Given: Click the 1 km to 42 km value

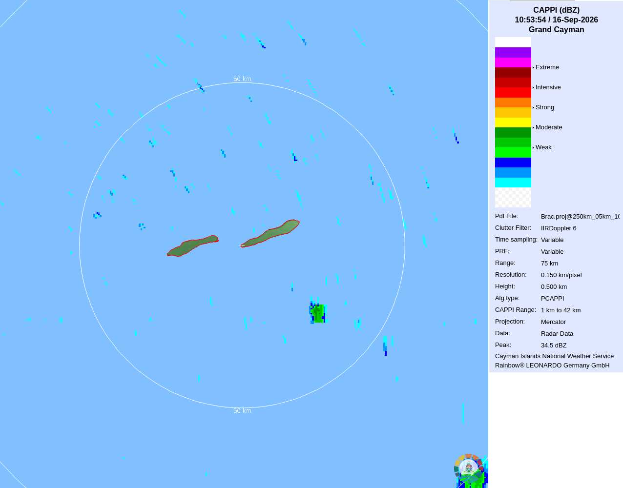Looking at the screenshot, I should coord(561,310).
